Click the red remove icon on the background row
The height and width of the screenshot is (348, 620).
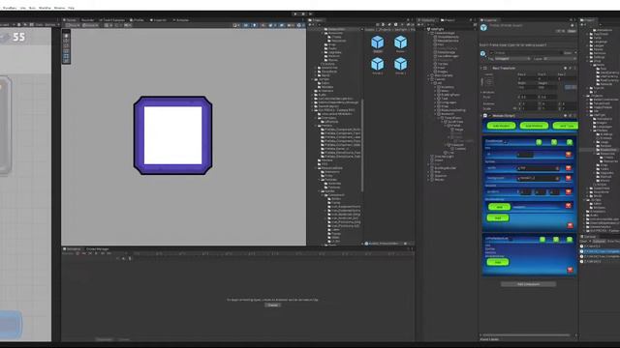pyautogui.click(x=569, y=178)
